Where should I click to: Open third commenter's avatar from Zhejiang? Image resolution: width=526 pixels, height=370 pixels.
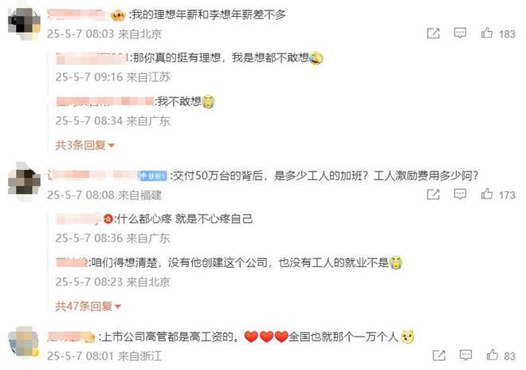point(23,341)
